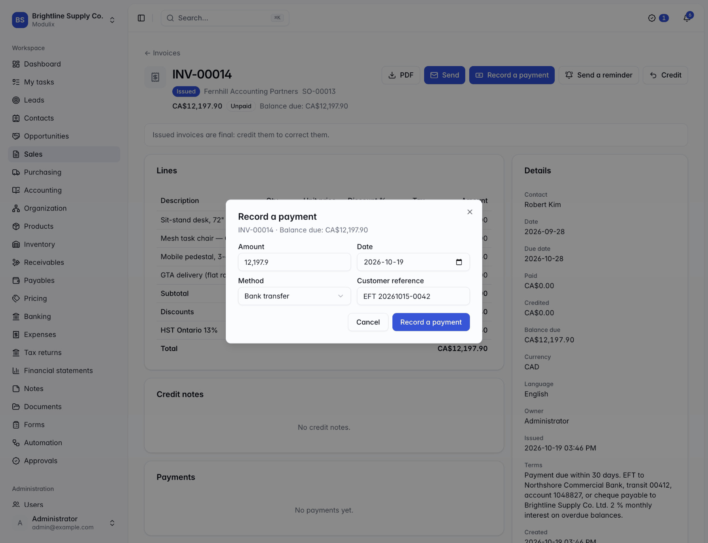This screenshot has width=708, height=543.
Task: Click the SO-00013 sales order link
Action: pyautogui.click(x=319, y=91)
